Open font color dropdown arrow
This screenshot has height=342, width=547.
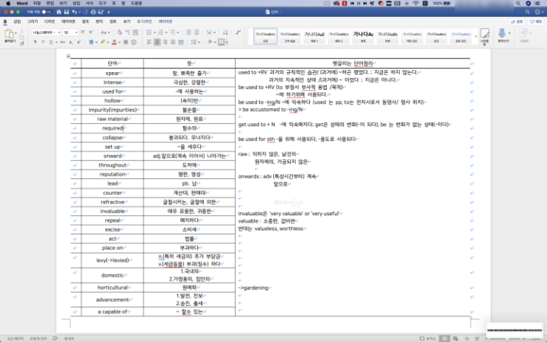pos(119,42)
